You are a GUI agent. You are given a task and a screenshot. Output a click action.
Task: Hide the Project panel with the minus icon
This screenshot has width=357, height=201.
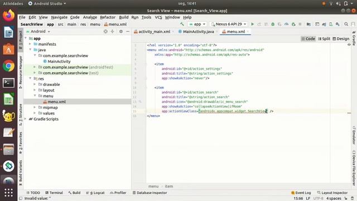128,31
